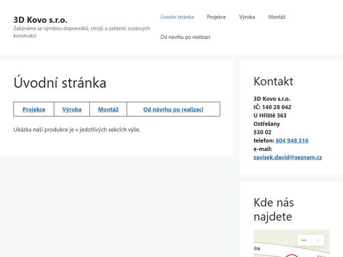Screen dimensions: 343x257
Task: Email zavisek.david@seznam.cz
Action: pyautogui.click(x=287, y=157)
